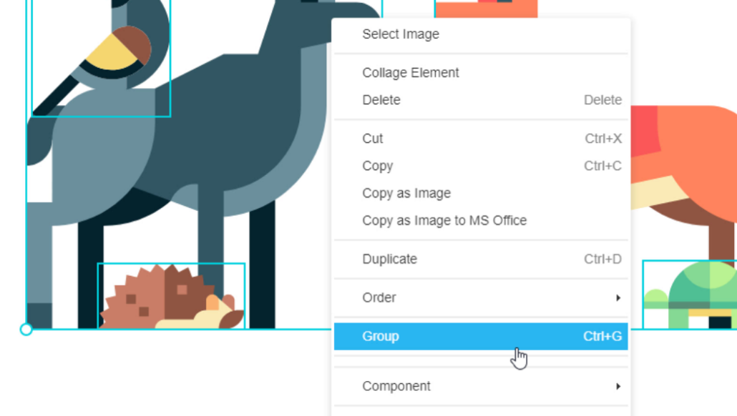737x416 pixels.
Task: Expand the Order submenu arrow
Action: [618, 297]
